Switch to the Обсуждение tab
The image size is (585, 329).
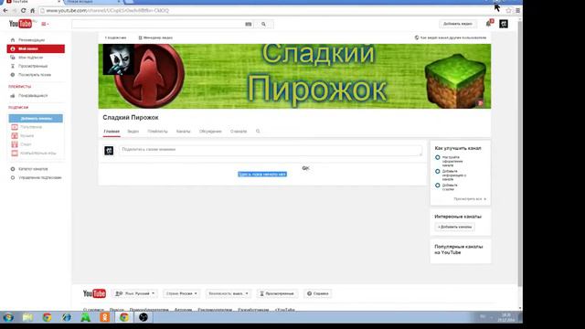tap(210, 132)
